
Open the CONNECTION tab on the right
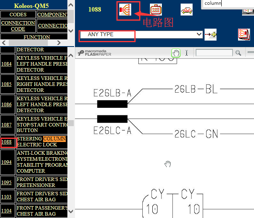click(52, 26)
